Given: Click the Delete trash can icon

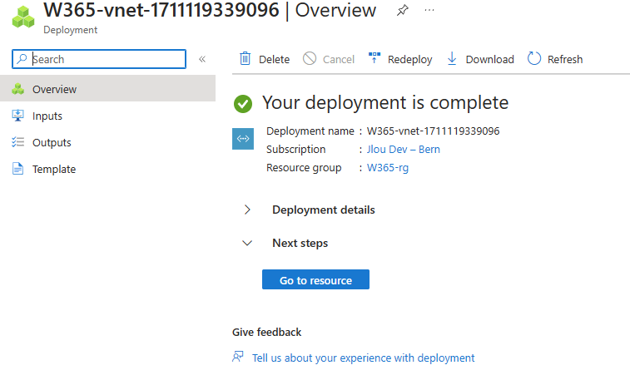Looking at the screenshot, I should pyautogui.click(x=245, y=58).
